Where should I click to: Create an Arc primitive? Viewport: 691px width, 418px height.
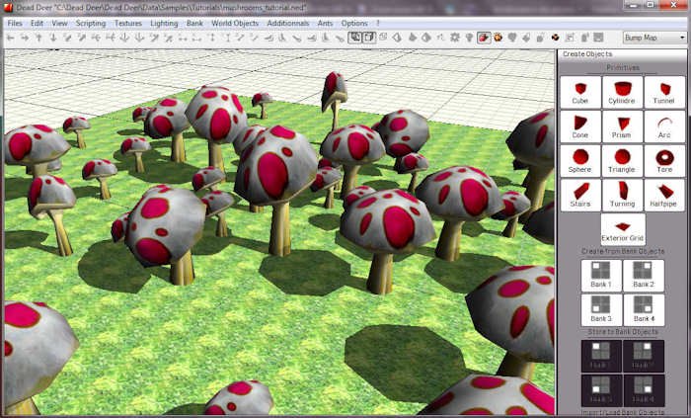[664, 126]
